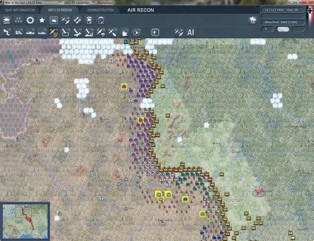Click the snowy weather indicator pill
The height and width of the screenshot is (241, 314).
(283, 29)
